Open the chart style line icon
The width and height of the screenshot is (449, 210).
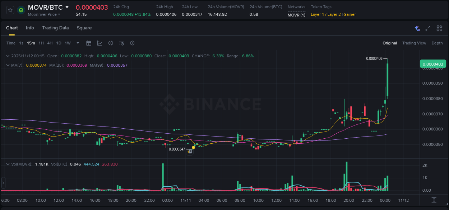[x=99, y=43]
